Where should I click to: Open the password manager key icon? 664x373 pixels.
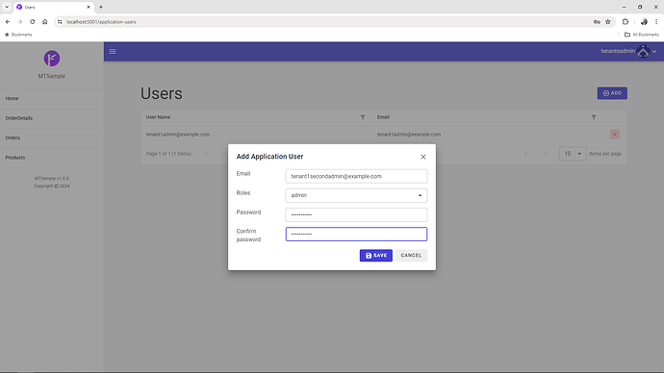click(x=597, y=22)
